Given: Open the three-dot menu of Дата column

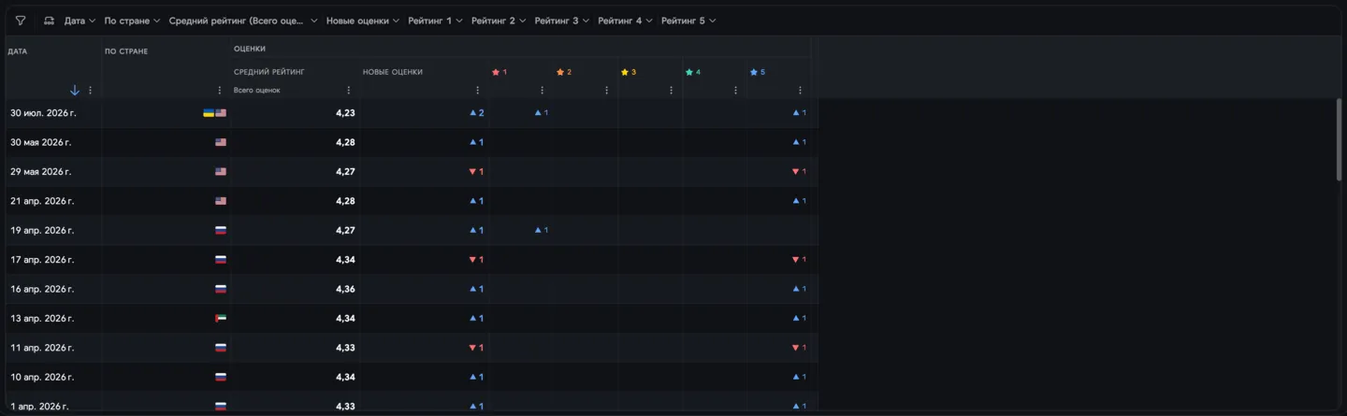Looking at the screenshot, I should pyautogui.click(x=91, y=91).
